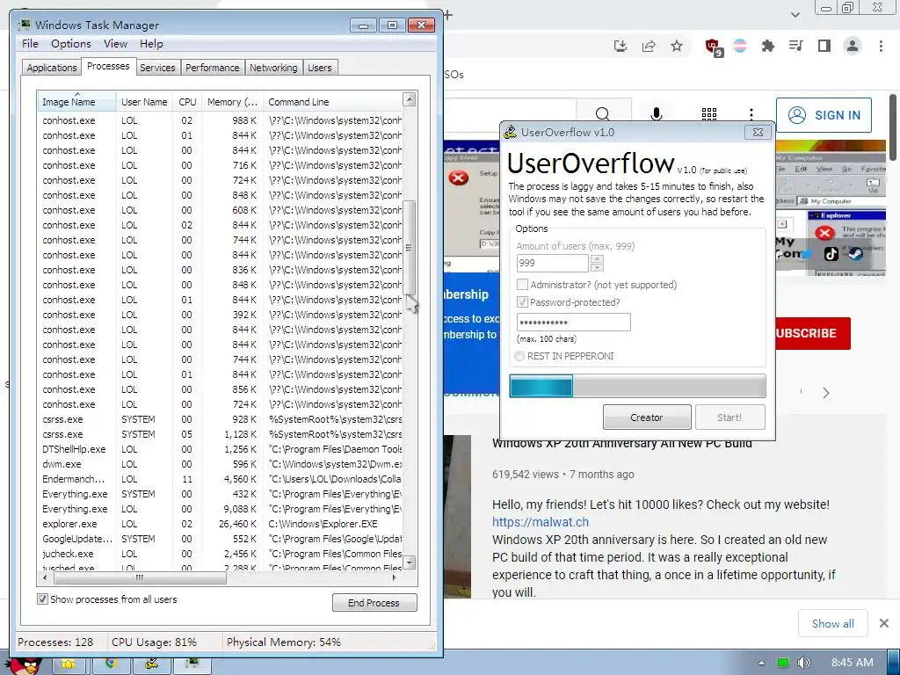Image resolution: width=900 pixels, height=675 pixels.
Task: Click the horizontal scrollbar thumb in process list
Action: pos(140,578)
